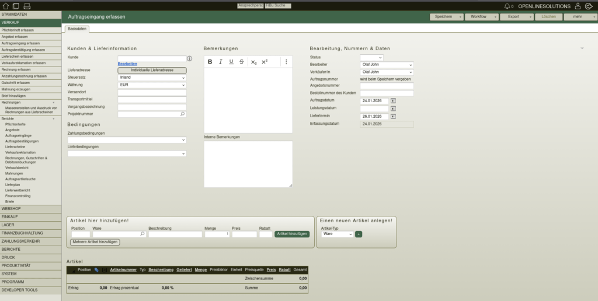Click the printer icon in top bar

27,6
